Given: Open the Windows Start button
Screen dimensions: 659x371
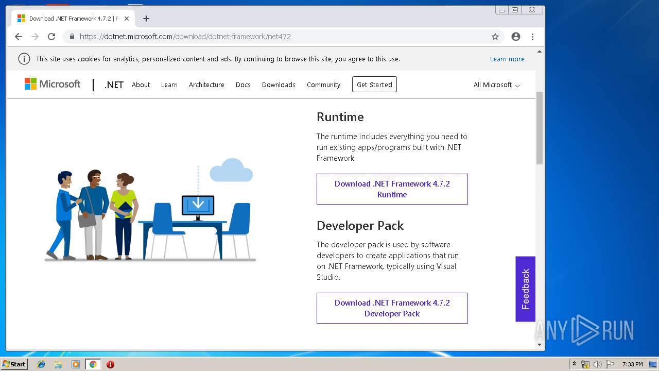Looking at the screenshot, I should click(x=14, y=364).
